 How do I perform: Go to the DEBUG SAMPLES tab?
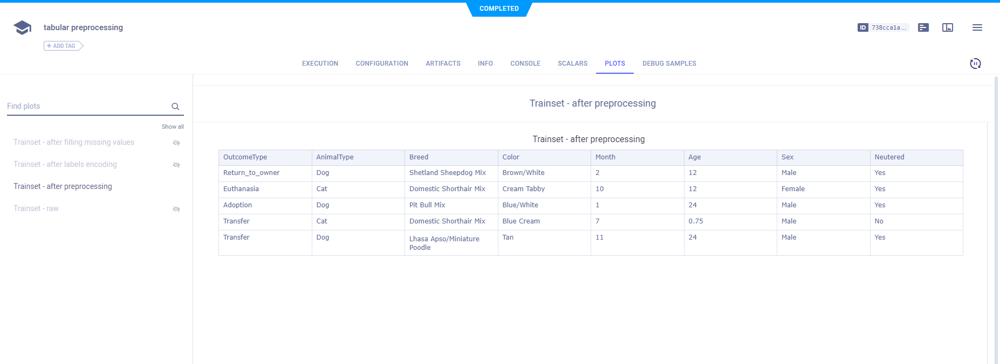(669, 64)
